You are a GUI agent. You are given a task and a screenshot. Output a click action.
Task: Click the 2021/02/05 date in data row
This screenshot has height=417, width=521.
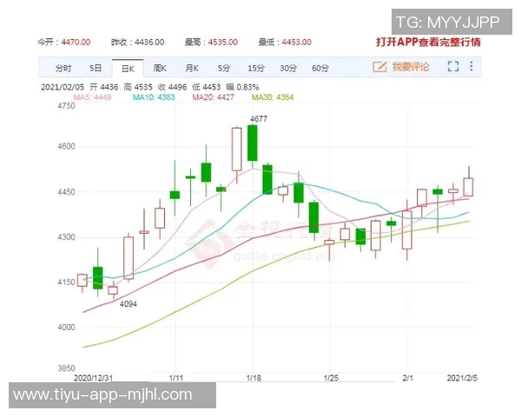(x=63, y=87)
